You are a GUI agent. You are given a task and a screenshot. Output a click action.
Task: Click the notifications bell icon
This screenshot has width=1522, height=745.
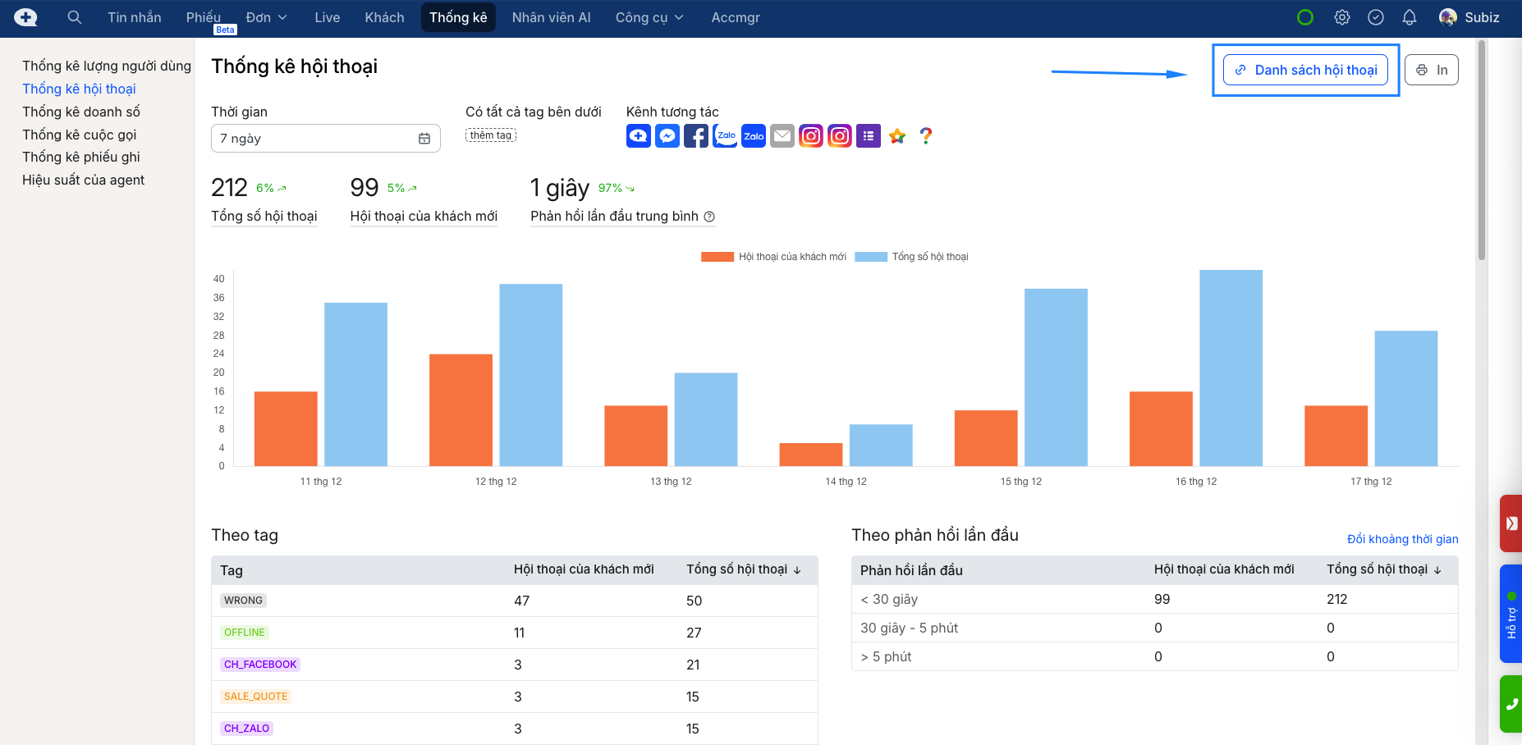(x=1409, y=17)
